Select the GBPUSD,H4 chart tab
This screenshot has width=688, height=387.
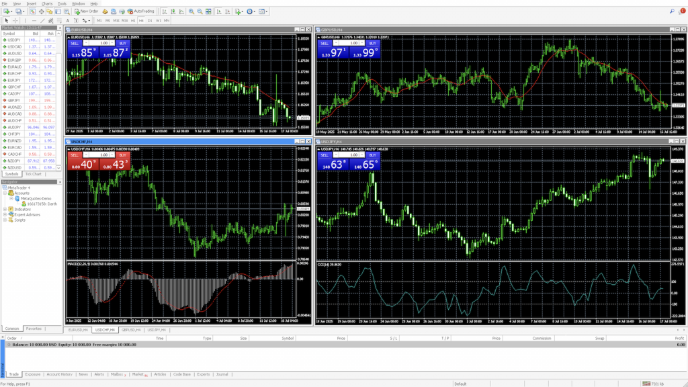[131, 330]
